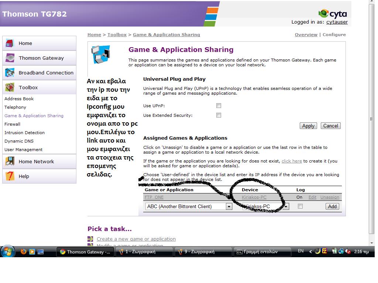Switch to Γραμμή εντολών taskbar window

(x=262, y=252)
